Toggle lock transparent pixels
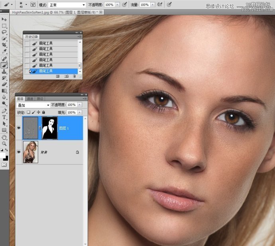275x246 pixels. pyautogui.click(x=28, y=112)
